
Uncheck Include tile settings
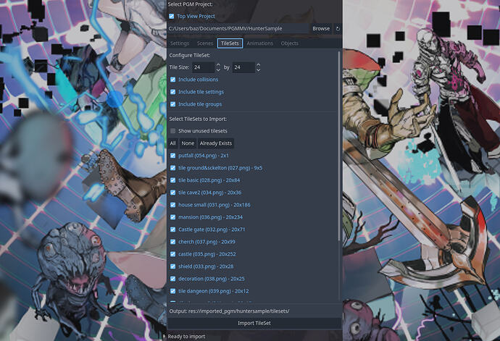pos(173,92)
